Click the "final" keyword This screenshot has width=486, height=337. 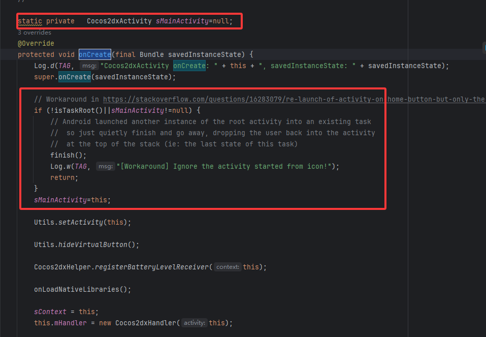point(125,54)
